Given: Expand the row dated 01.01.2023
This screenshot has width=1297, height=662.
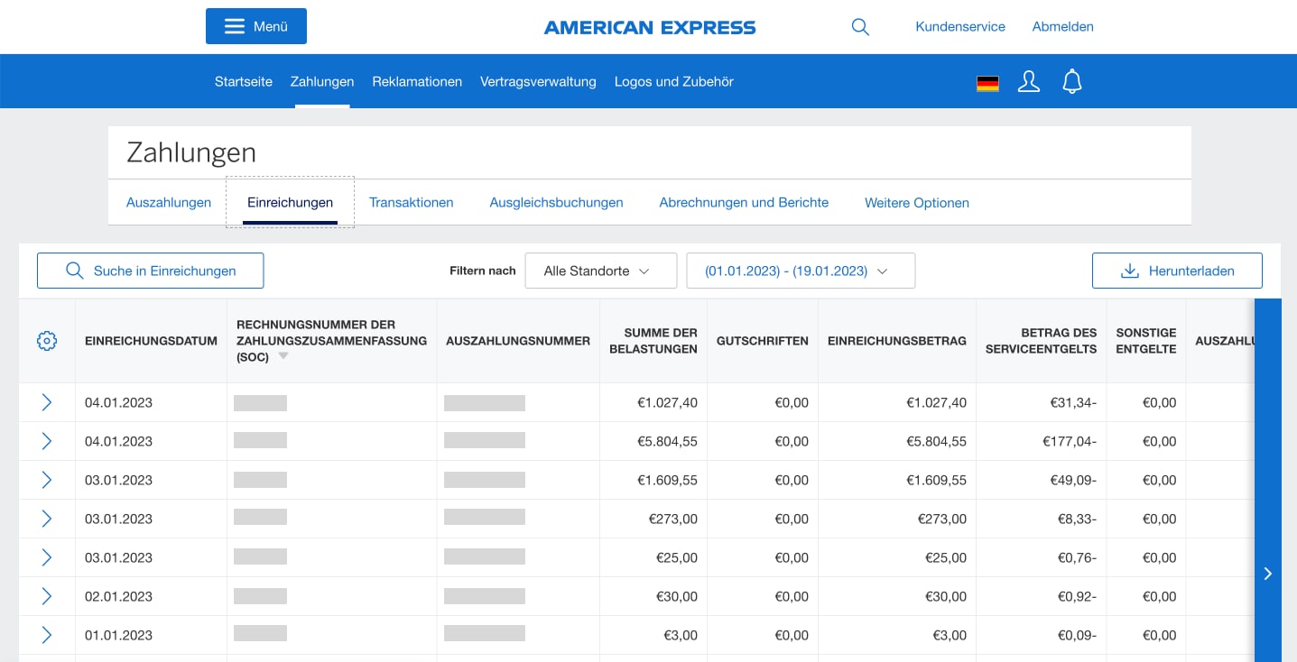Looking at the screenshot, I should [47, 635].
